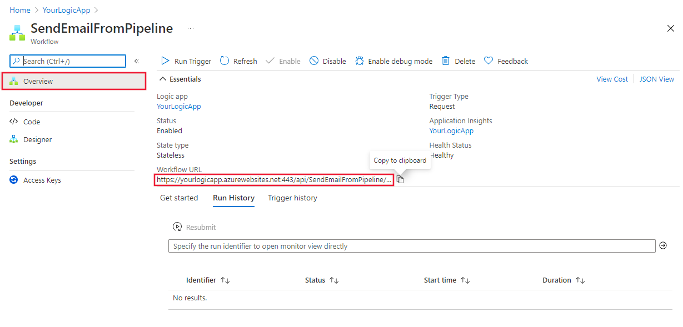Resubmit a workflow run
Screen dimensions: 683x327
194,227
